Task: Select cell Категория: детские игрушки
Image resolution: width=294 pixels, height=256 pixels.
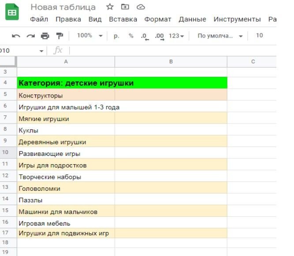Action: (x=122, y=83)
